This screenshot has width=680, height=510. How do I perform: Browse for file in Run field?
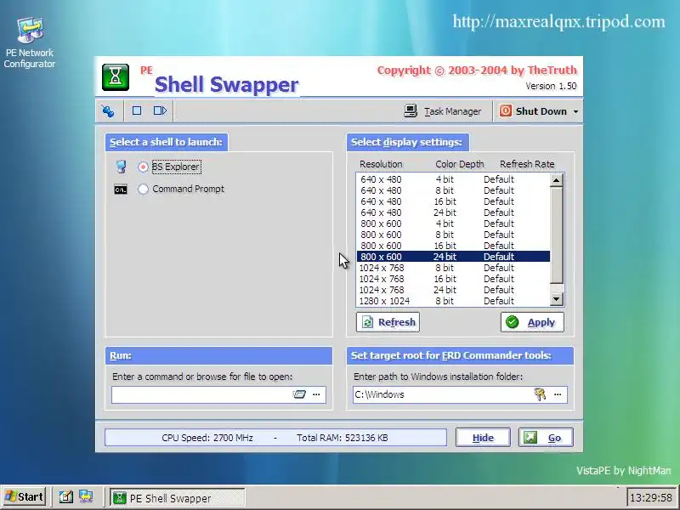(x=316, y=394)
